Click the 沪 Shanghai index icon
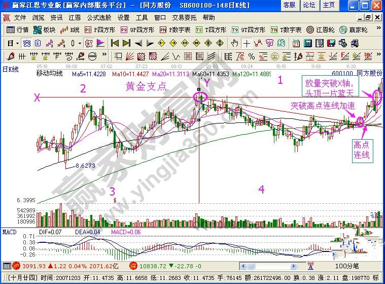 16,266
